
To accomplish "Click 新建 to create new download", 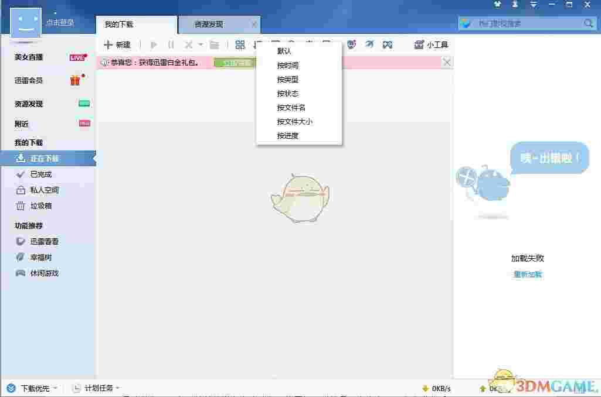I will [x=118, y=45].
